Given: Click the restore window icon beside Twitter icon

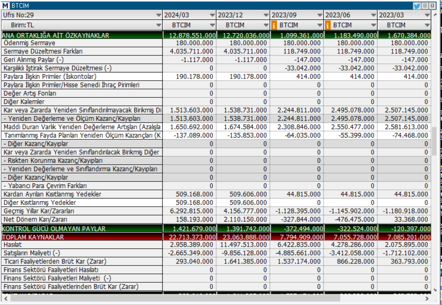Looking at the screenshot, I should click(x=425, y=6).
